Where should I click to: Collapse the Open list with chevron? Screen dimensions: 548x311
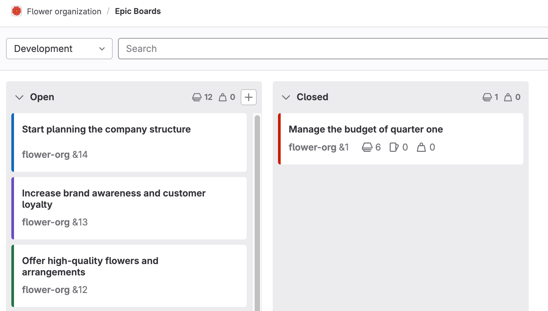19,97
